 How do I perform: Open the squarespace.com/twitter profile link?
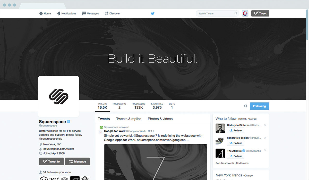pyautogui.click(x=59, y=149)
